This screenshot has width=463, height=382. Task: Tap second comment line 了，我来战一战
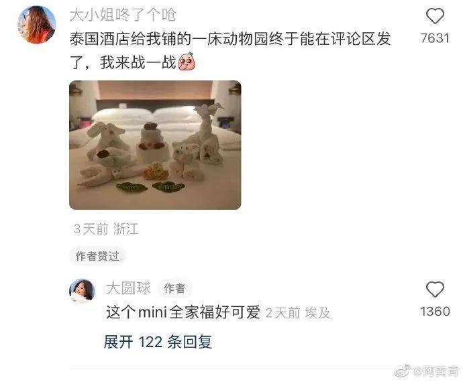coord(123,62)
